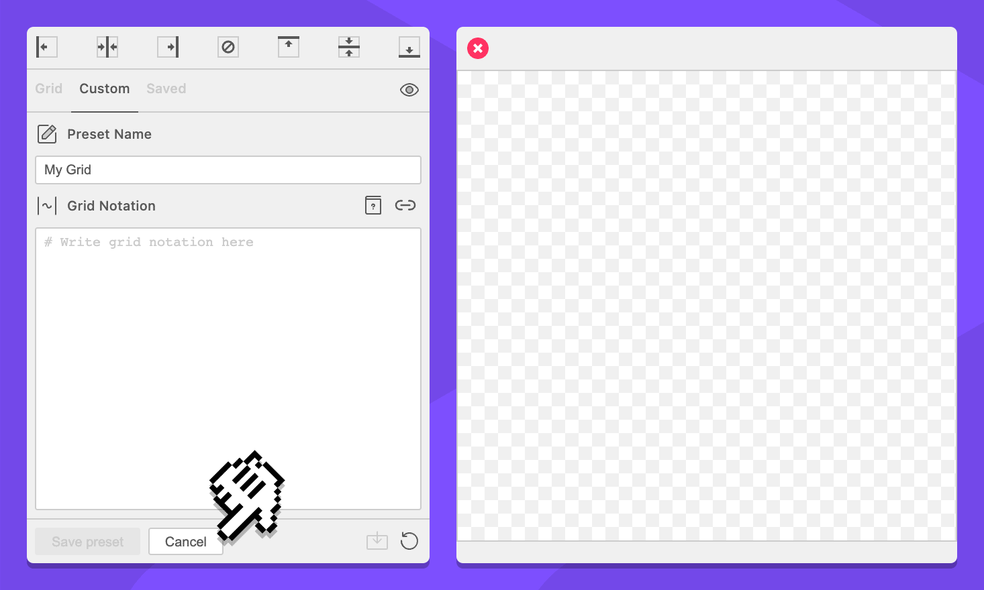Add vertical midpoint guide
Screen dimensions: 984x590
point(107,47)
